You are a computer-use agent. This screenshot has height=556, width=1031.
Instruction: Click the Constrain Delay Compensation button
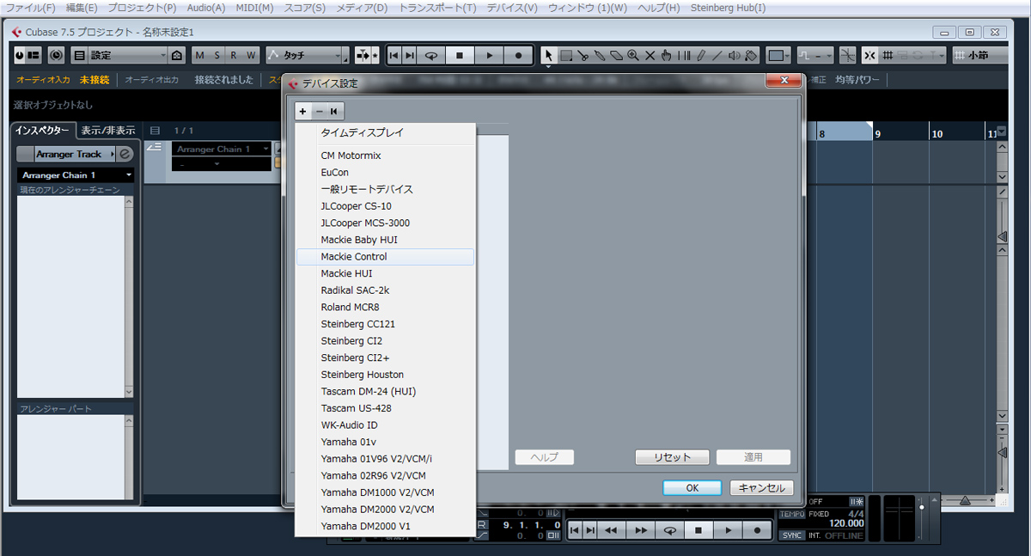coord(57,55)
